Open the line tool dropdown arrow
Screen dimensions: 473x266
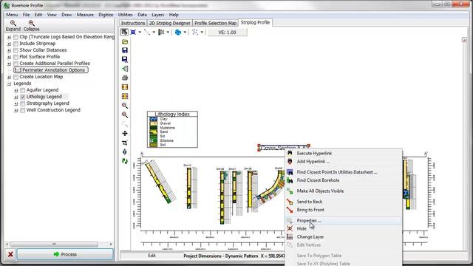[x=154, y=32]
